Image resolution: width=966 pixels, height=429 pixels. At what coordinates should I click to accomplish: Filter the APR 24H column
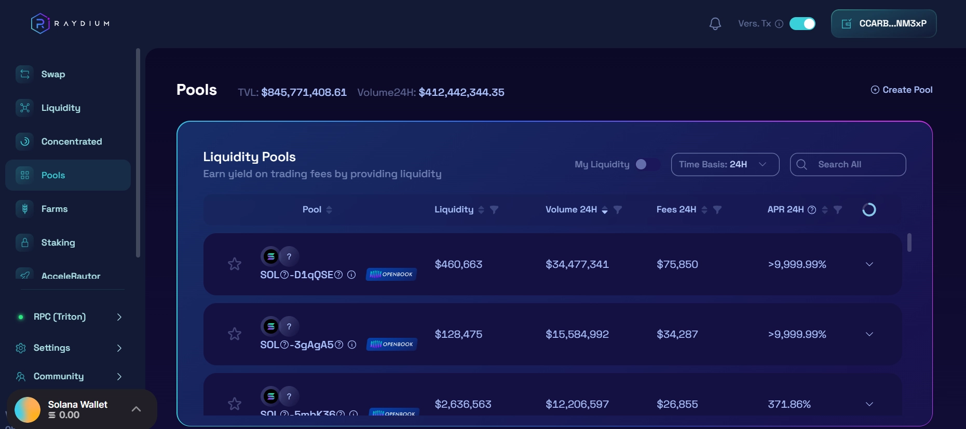click(838, 209)
